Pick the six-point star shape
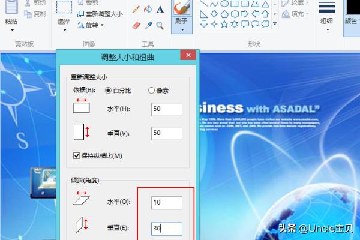Viewport: 360px width, 240px height. (x=235, y=24)
